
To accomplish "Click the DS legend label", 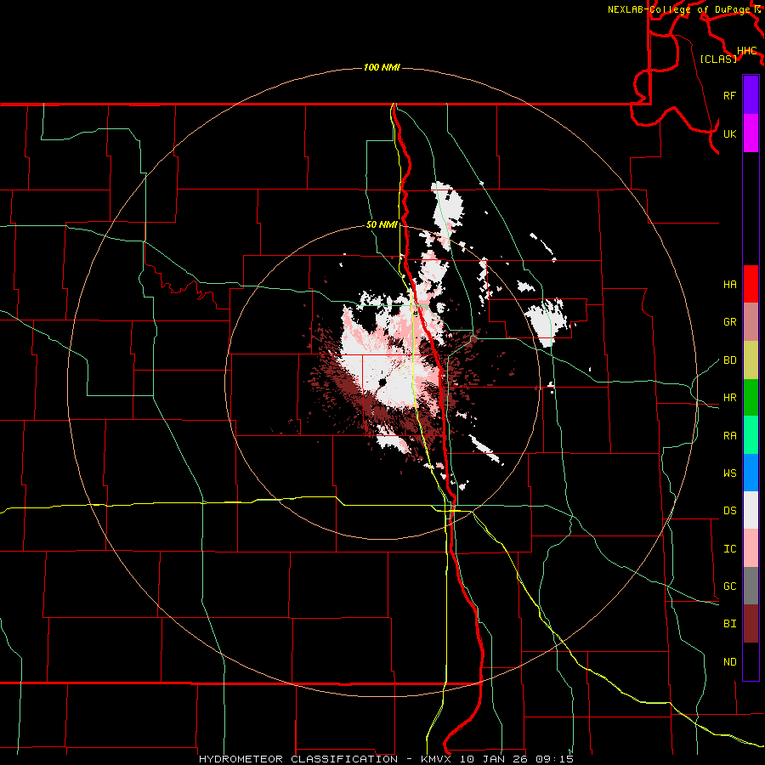I will click(x=729, y=511).
